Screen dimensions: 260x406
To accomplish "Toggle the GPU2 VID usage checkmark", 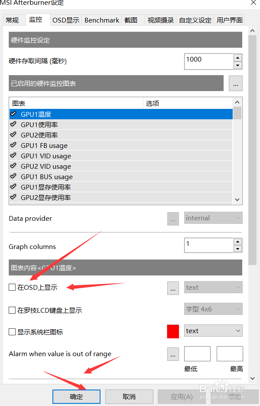I will pos(13,166).
